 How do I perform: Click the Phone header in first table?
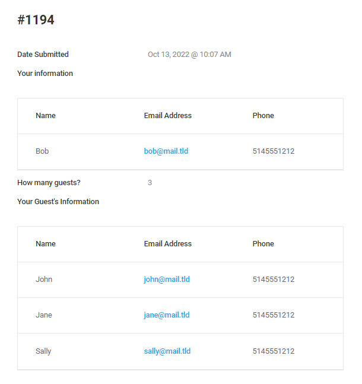263,116
